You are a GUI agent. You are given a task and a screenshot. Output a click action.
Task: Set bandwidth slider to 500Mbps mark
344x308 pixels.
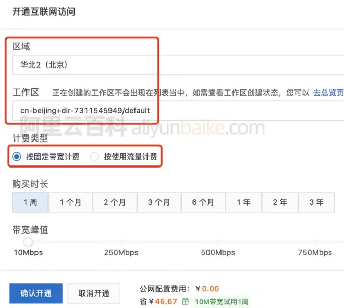(218, 242)
